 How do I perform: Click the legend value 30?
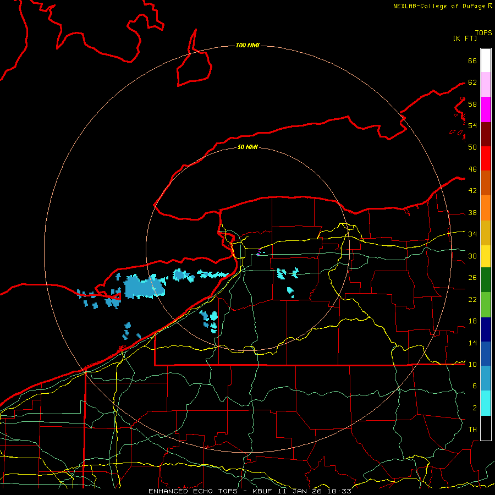(x=472, y=256)
